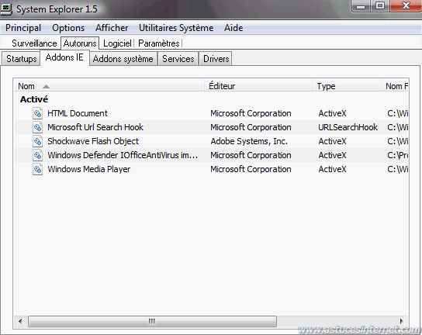This screenshot has width=422, height=335.
Task: Maximize the System Explorer window
Action: pos(380,6)
